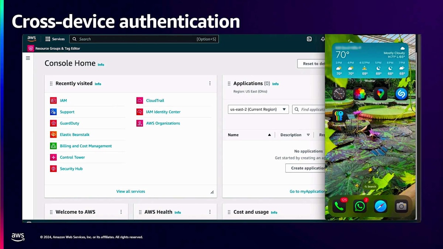Image resolution: width=443 pixels, height=249 pixels.
Task: Open the Shazam app on the phone
Action: [x=401, y=94]
